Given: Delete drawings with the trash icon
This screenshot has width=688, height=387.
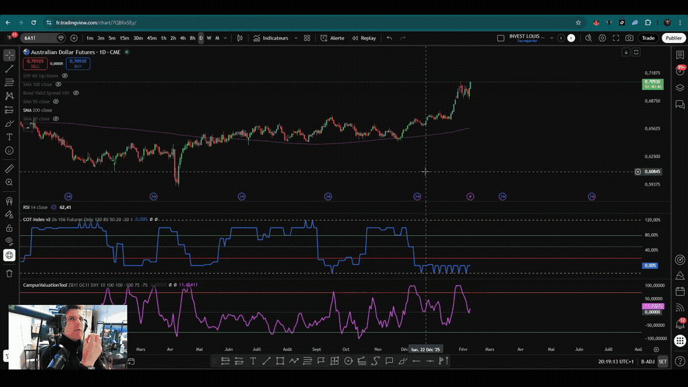Looking at the screenshot, I should (9, 273).
